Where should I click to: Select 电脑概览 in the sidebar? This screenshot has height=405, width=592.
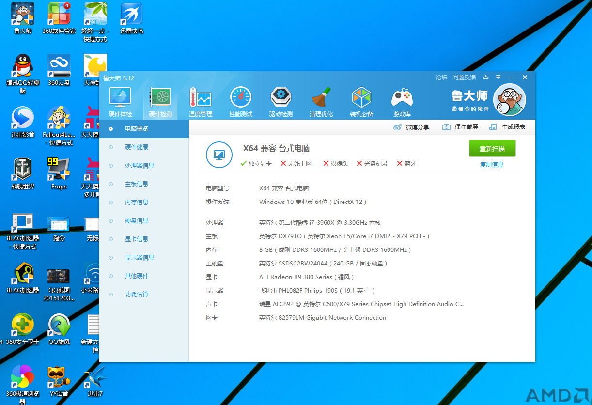[144, 129]
